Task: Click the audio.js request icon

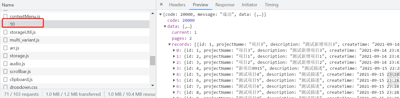Action: tap(6, 63)
